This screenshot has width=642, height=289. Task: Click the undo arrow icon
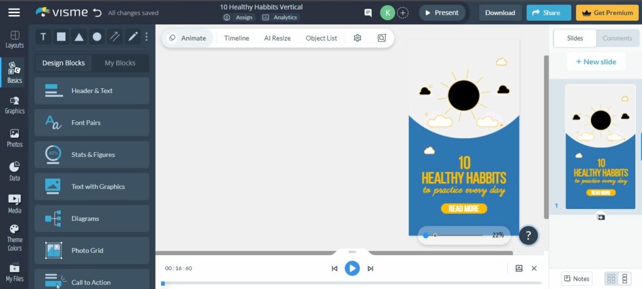click(x=97, y=13)
